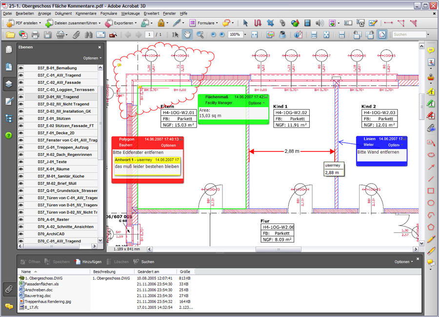Select the sticky note comment tool
The height and width of the screenshot is (317, 439).
click(x=431, y=50)
